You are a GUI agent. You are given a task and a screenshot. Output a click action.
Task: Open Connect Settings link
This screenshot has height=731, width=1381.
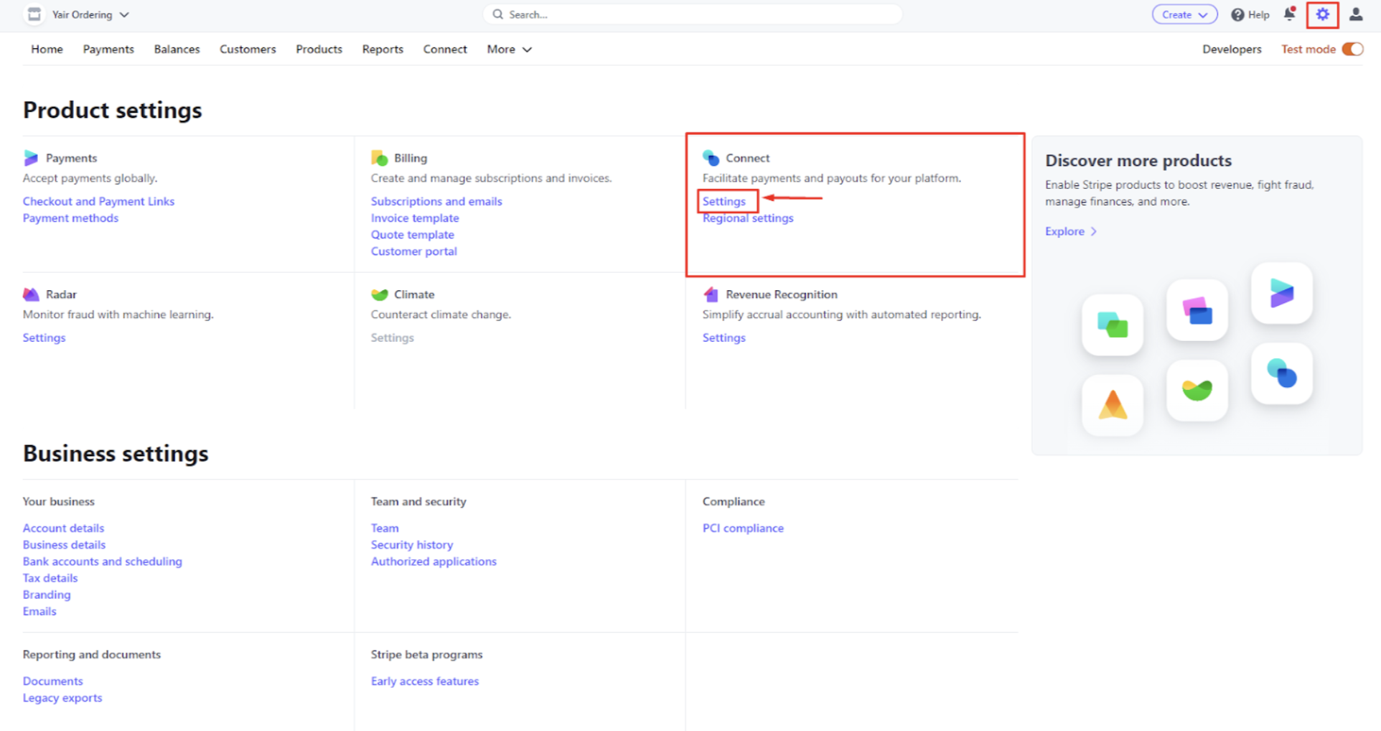[x=724, y=202]
